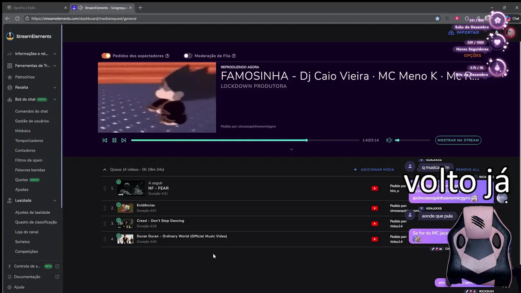
Task: Skip to next song in queue
Action: [x=124, y=140]
